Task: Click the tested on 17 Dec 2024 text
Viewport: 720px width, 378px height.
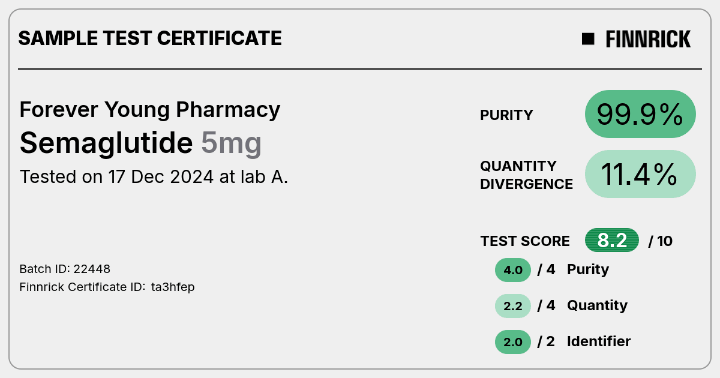Action: tap(154, 177)
